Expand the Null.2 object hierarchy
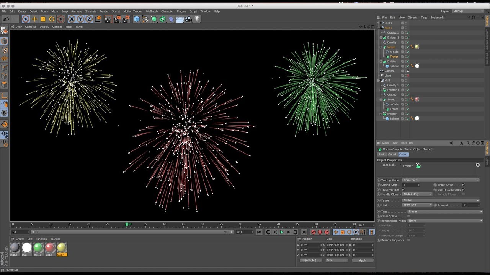This screenshot has width=490, height=275. pos(378,23)
